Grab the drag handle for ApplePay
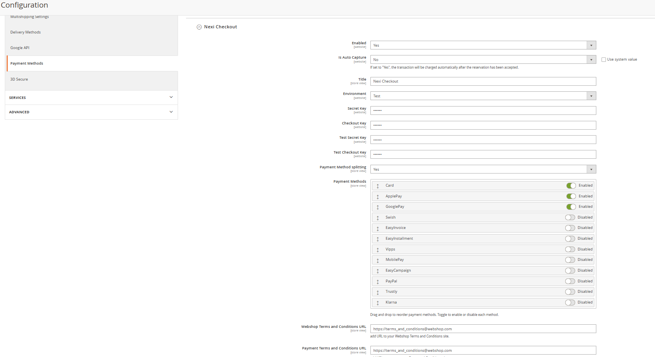This screenshot has height=357, width=655. click(x=378, y=197)
